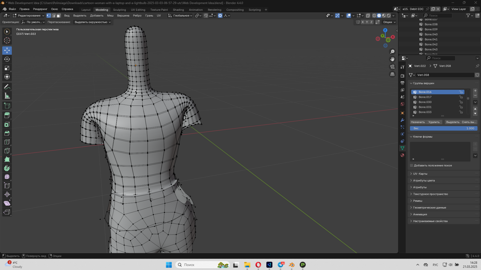
Task: Select the Cursor tool in the left toolbar
Action: [x=7, y=41]
